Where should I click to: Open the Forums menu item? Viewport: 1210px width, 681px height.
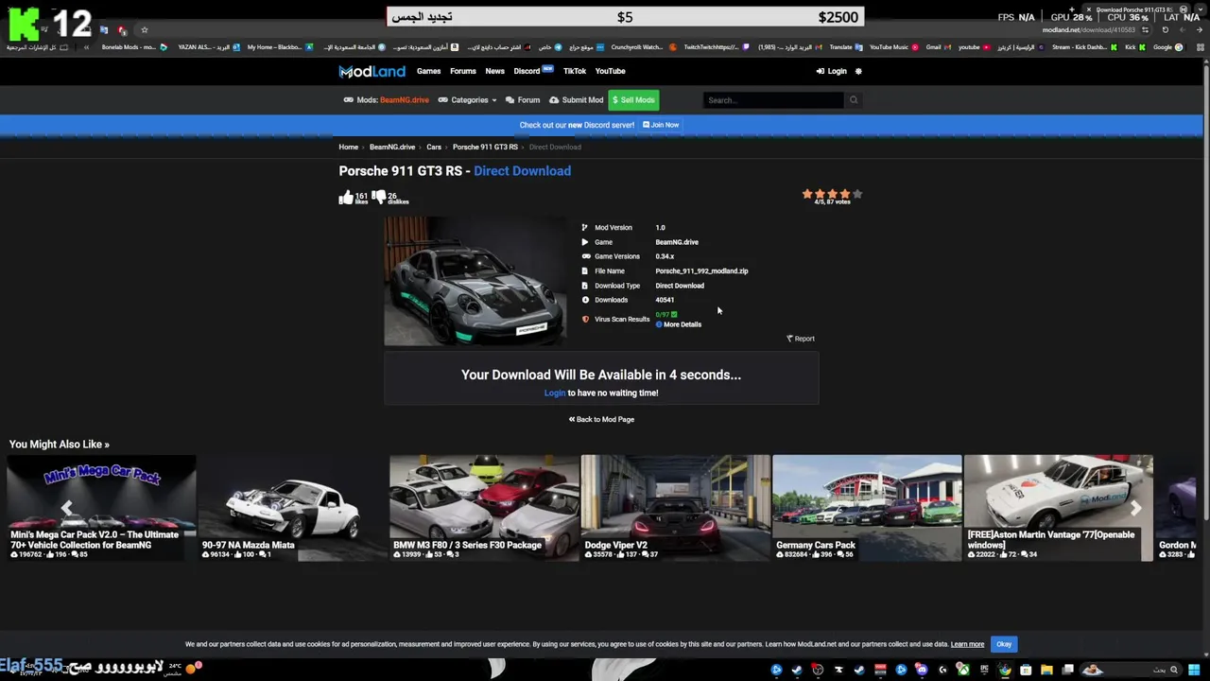point(463,71)
